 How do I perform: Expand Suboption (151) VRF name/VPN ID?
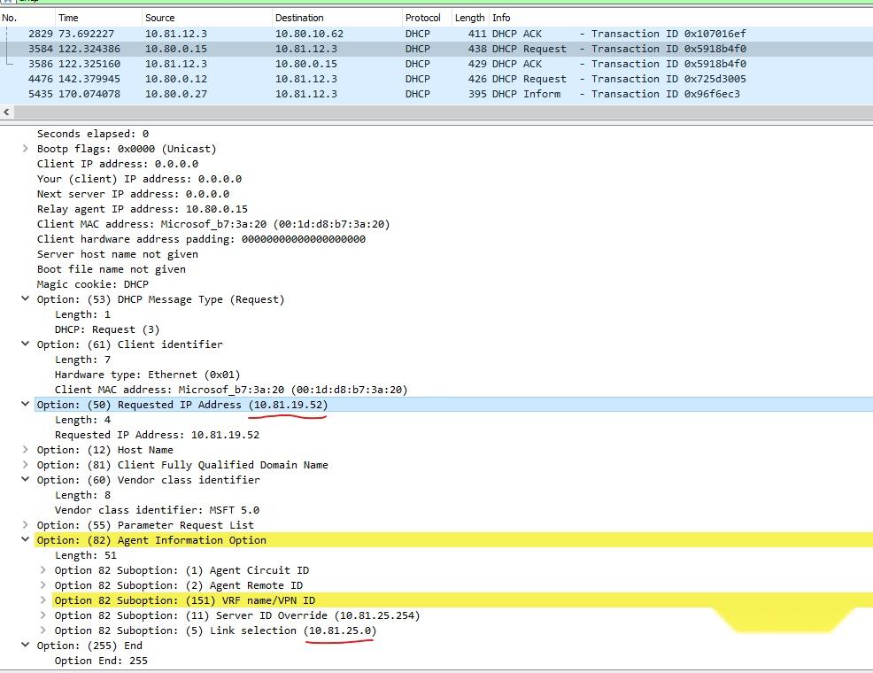tap(42, 600)
